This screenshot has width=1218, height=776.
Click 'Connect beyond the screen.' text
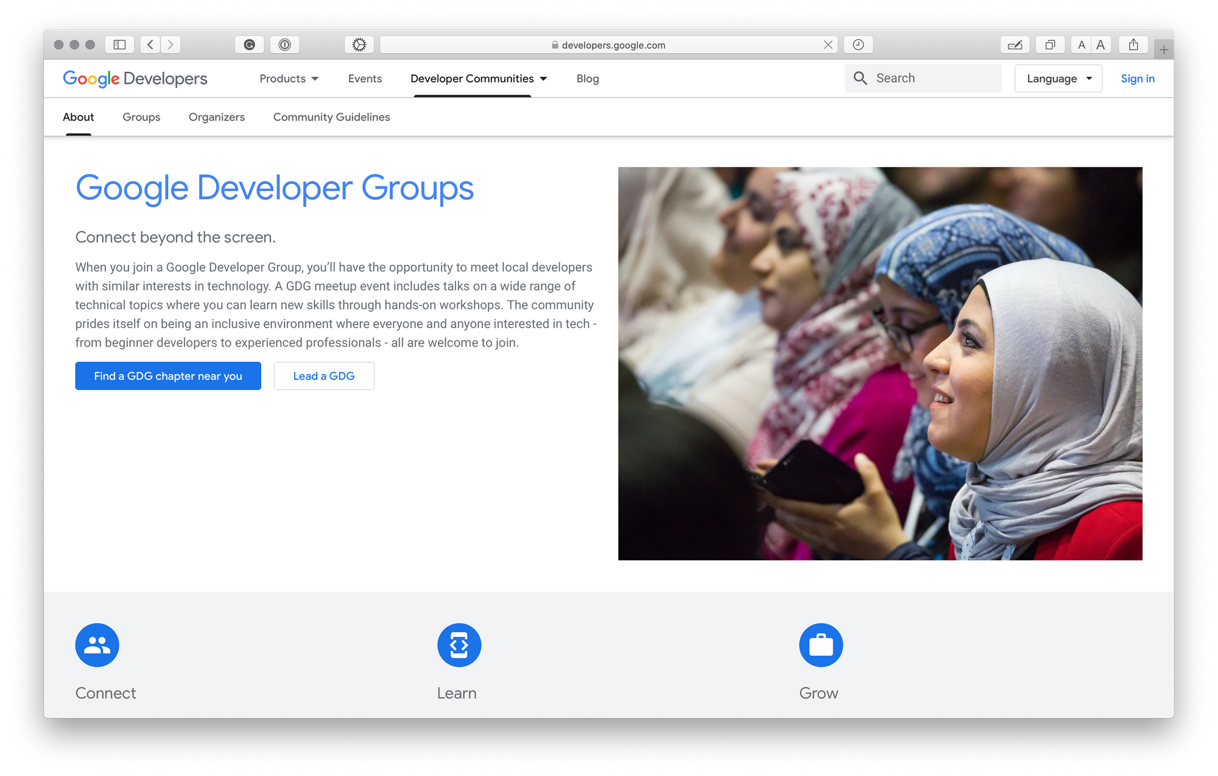pos(175,237)
